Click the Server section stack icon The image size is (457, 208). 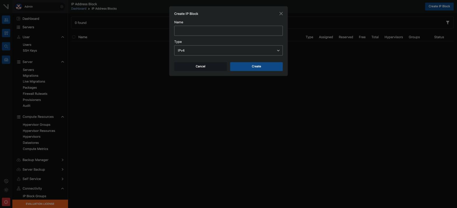point(19,62)
